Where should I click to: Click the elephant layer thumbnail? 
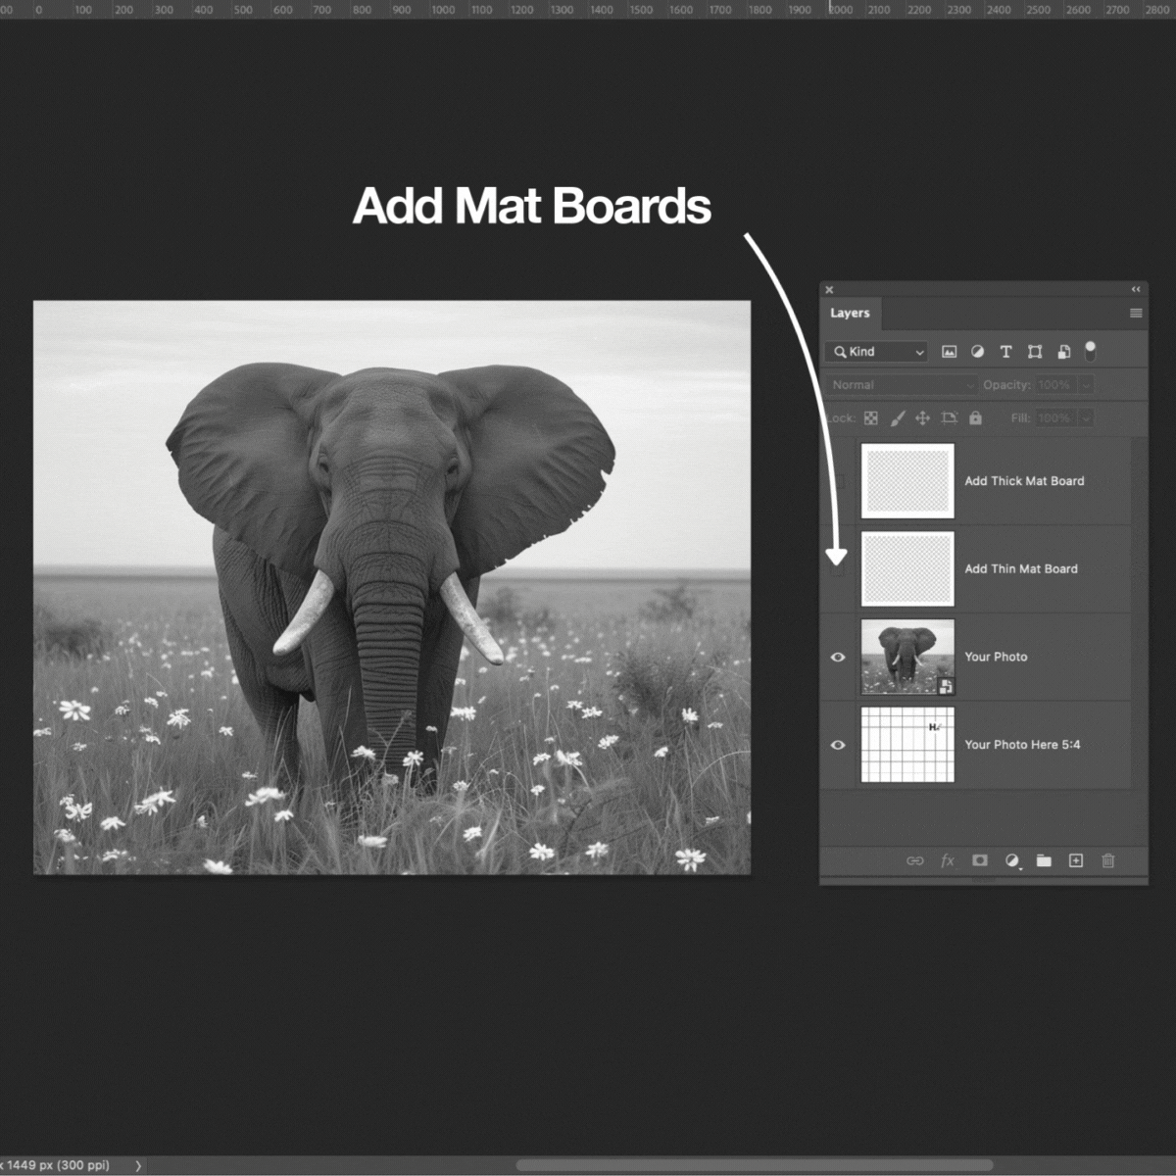point(907,657)
